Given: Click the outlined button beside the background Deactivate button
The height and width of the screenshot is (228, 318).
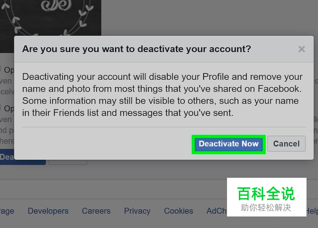Looking at the screenshot, I should click(x=68, y=162).
